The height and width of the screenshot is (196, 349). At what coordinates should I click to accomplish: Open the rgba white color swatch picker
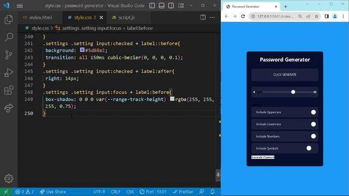coord(172,99)
